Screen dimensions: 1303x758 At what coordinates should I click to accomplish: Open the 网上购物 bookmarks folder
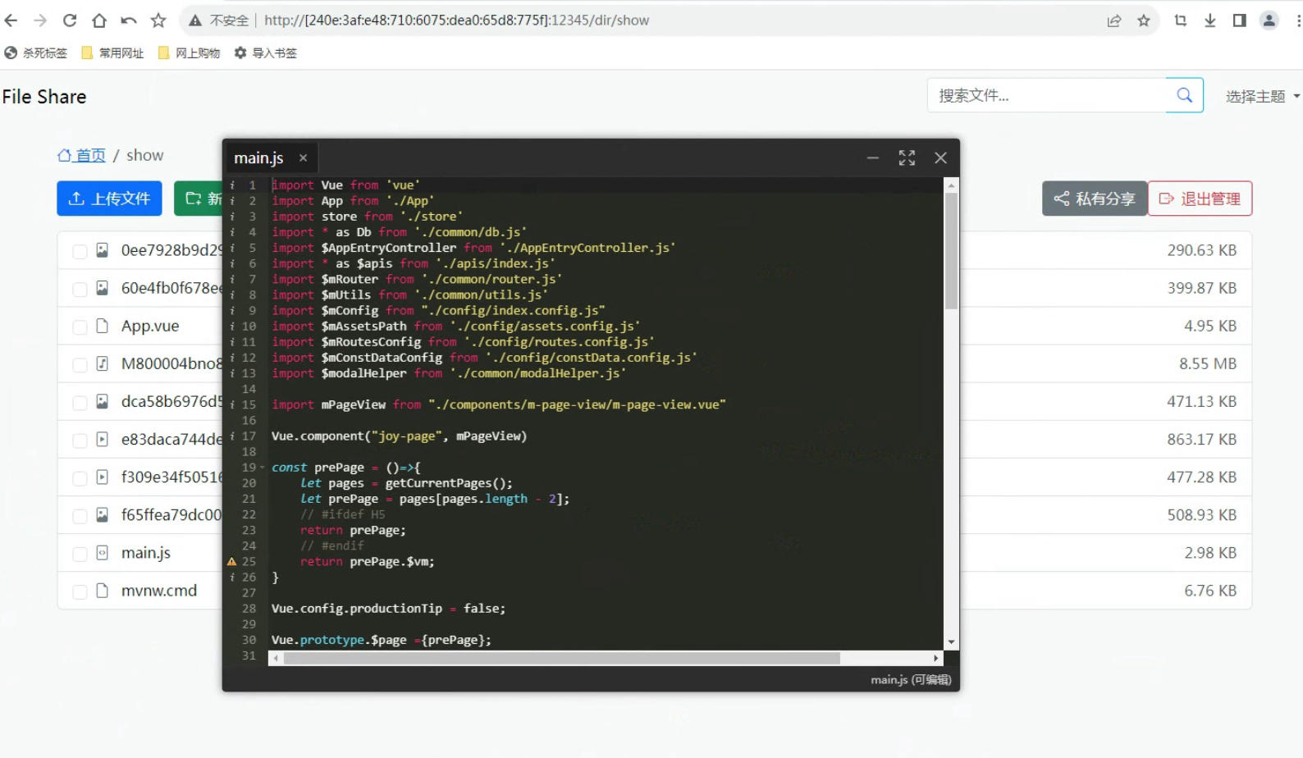(x=189, y=53)
